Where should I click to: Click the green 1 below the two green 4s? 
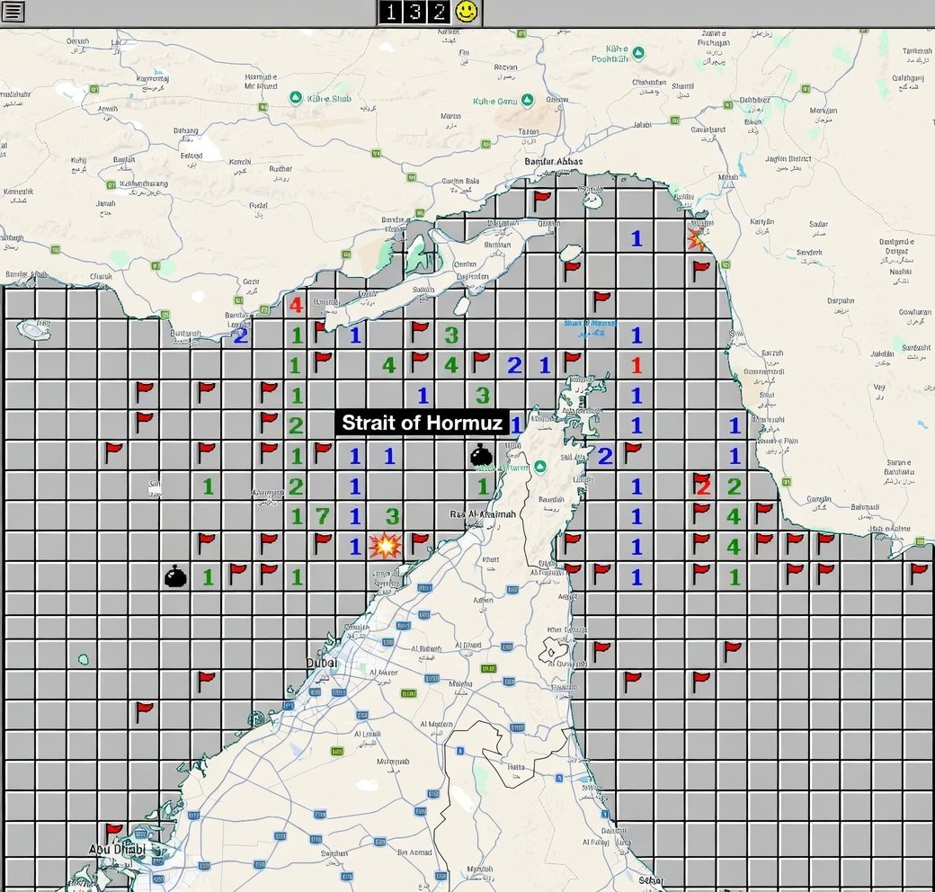click(734, 577)
